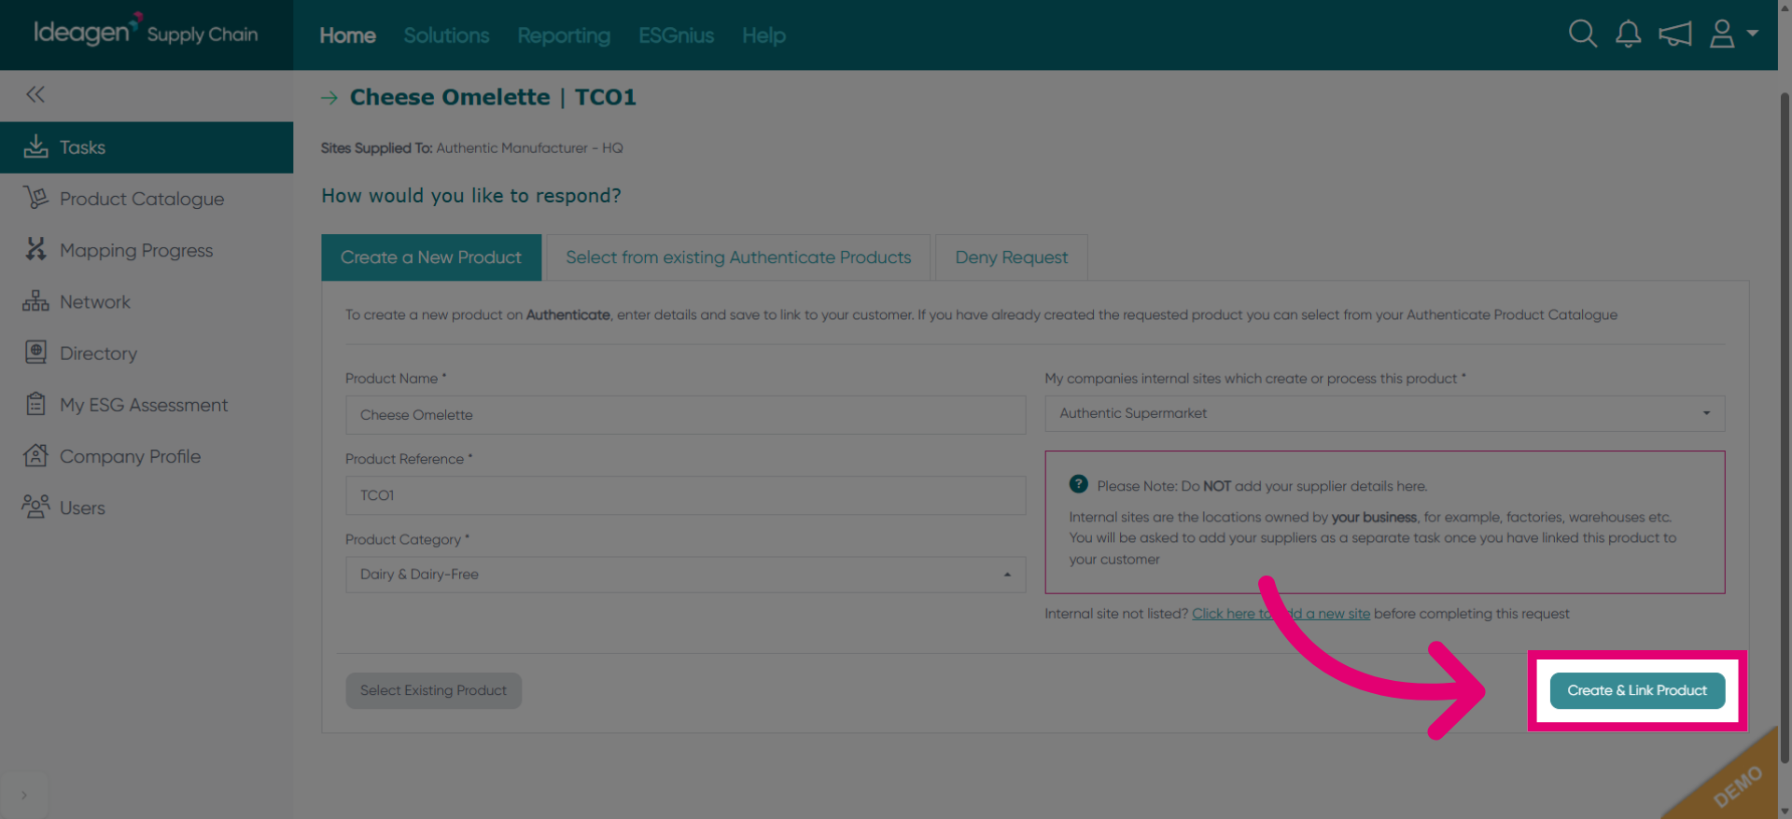Viewport: 1792px width, 819px height.
Task: Open the announcements megaphone icon
Action: [x=1674, y=35]
